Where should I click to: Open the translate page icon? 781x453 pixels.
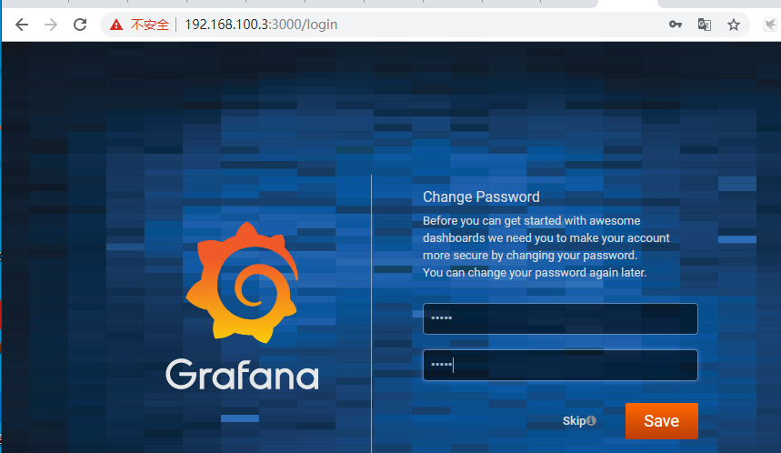pos(705,25)
